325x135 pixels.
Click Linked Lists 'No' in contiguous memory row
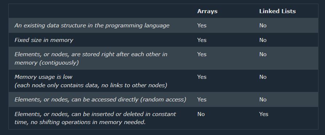click(x=263, y=54)
